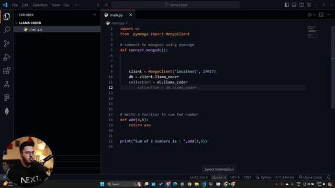This screenshot has height=188, width=335.
Task: Click the llama coder command center search
Action: tap(176, 5)
